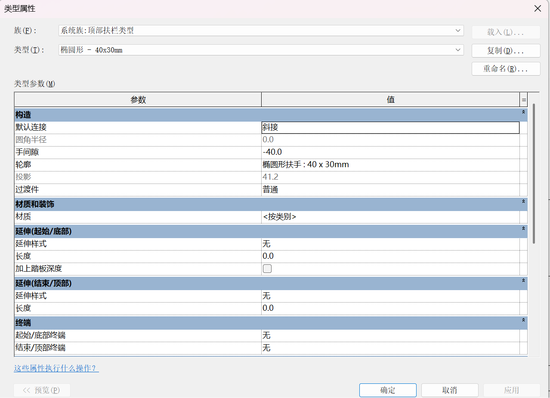Toggle the 加上踏板深度 checkbox
This screenshot has height=398, width=550.
click(x=267, y=269)
